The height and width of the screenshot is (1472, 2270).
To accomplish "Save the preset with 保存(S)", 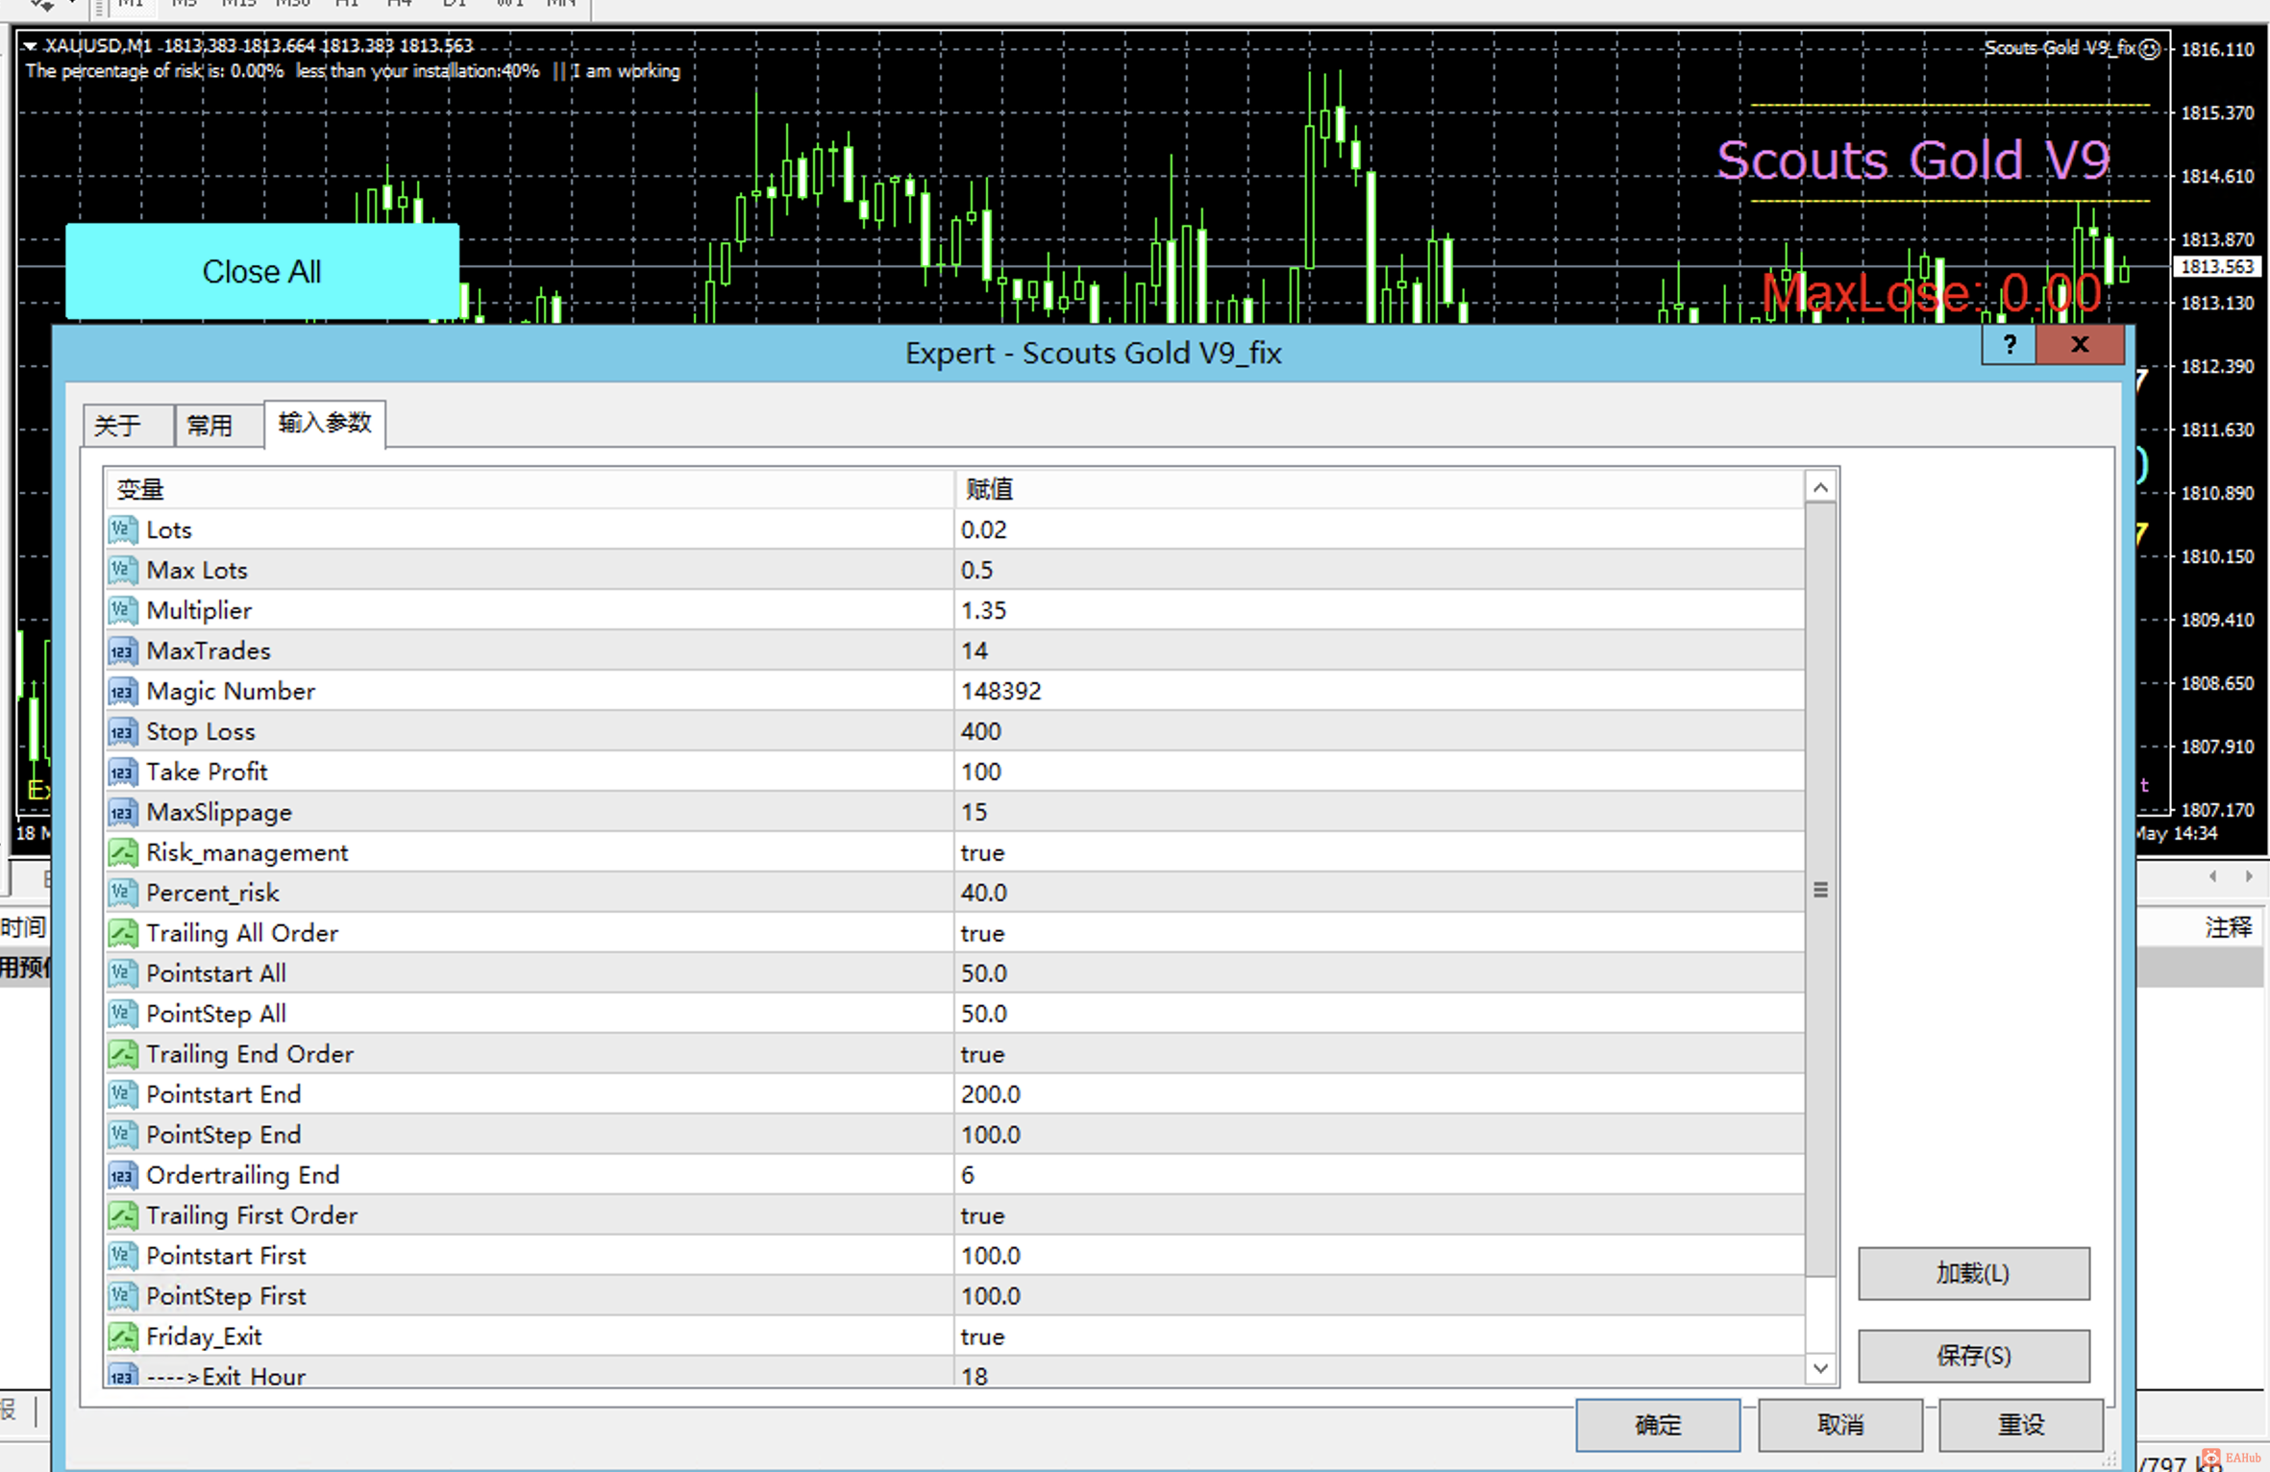I will coord(1973,1356).
